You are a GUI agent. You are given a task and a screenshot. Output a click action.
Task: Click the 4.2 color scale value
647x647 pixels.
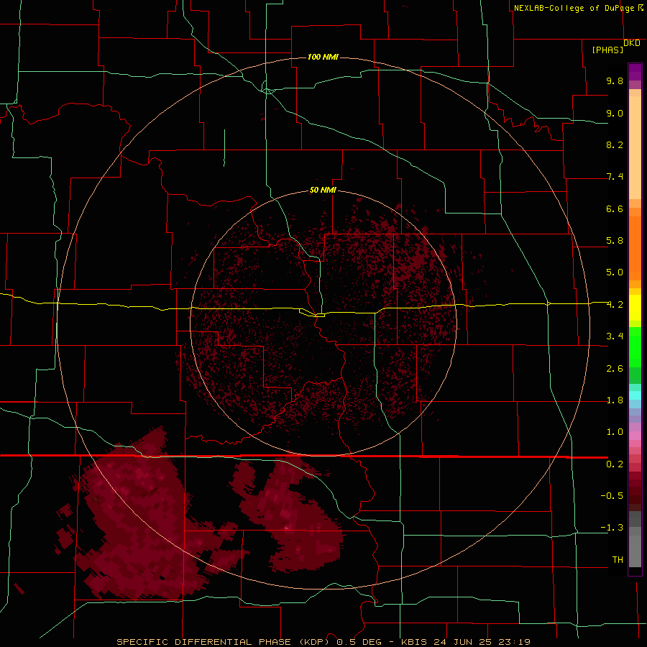(615, 305)
